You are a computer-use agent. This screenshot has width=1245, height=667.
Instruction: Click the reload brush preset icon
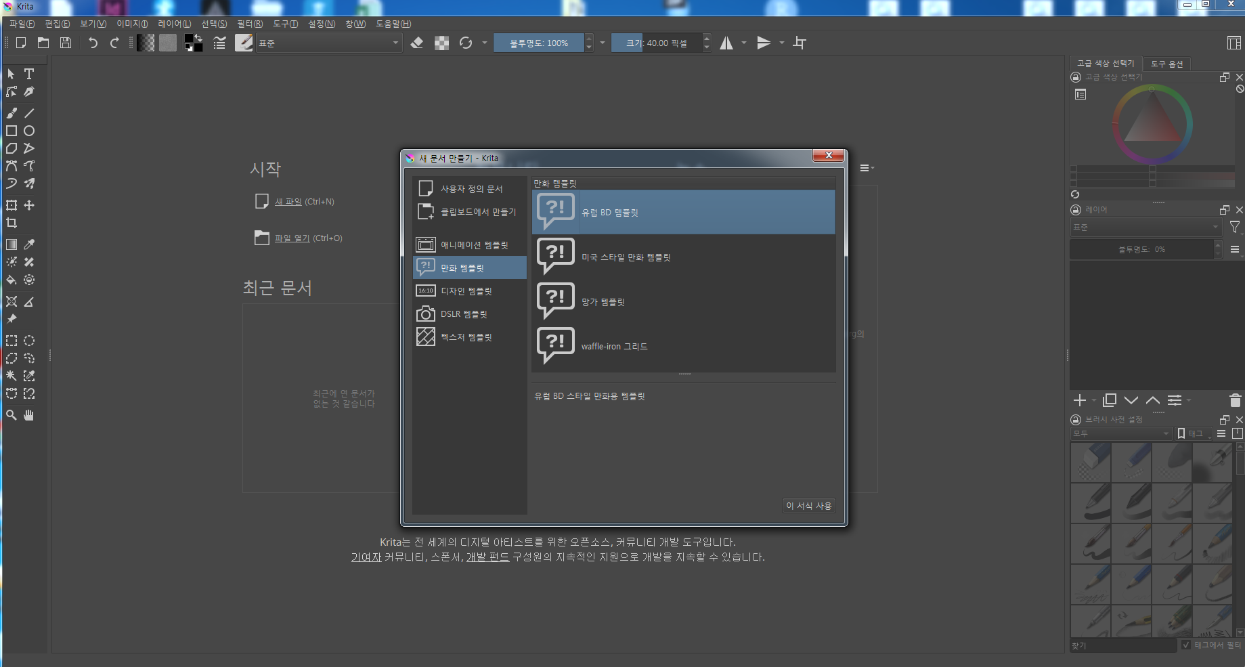[466, 43]
